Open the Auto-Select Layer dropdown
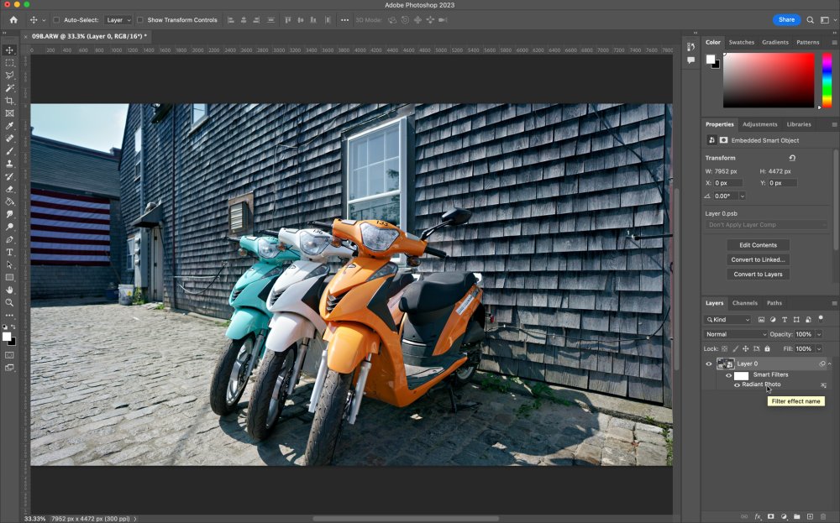Viewport: 840px width, 523px height. (118, 19)
